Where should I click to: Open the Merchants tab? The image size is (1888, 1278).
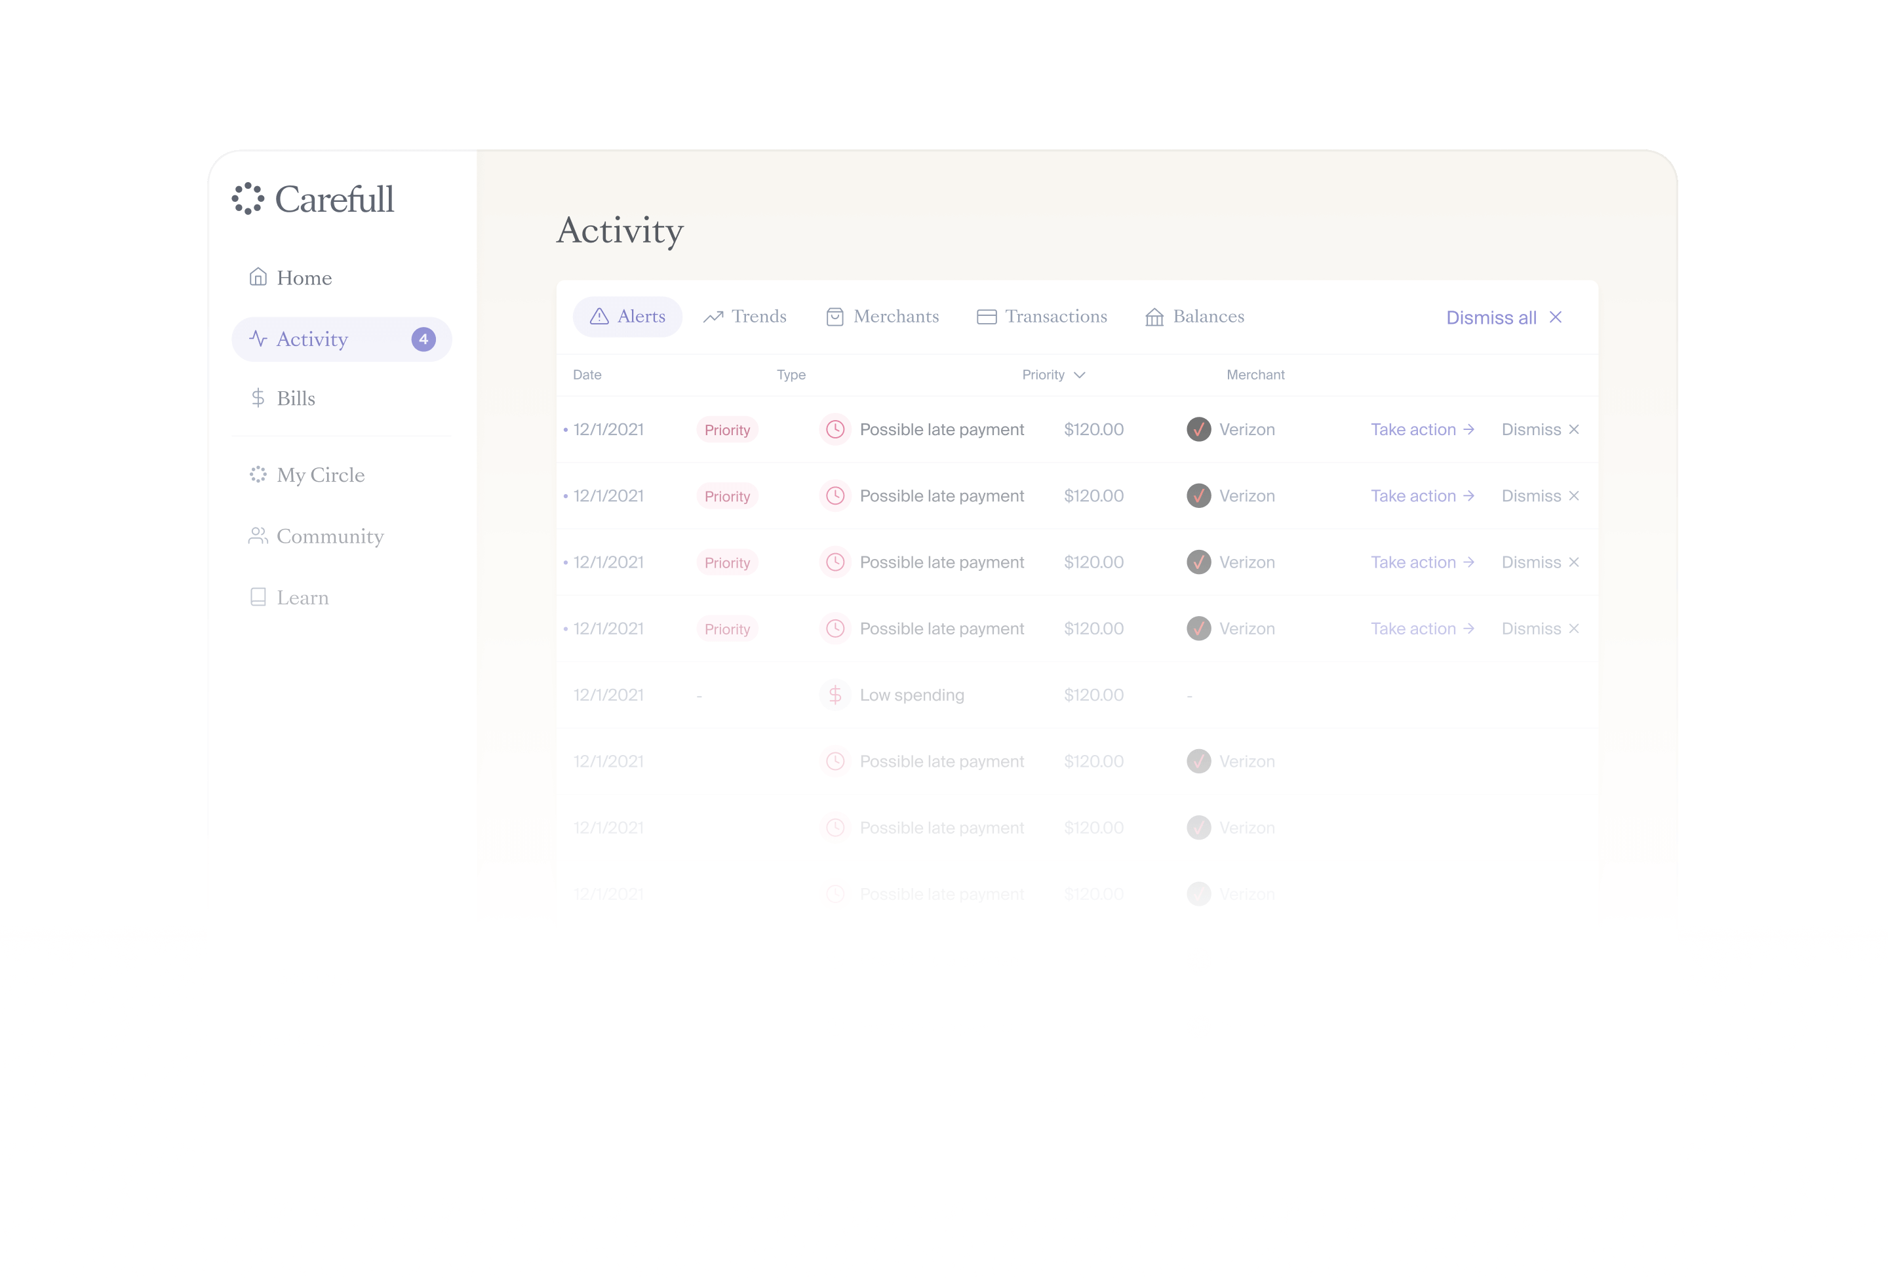pos(882,317)
